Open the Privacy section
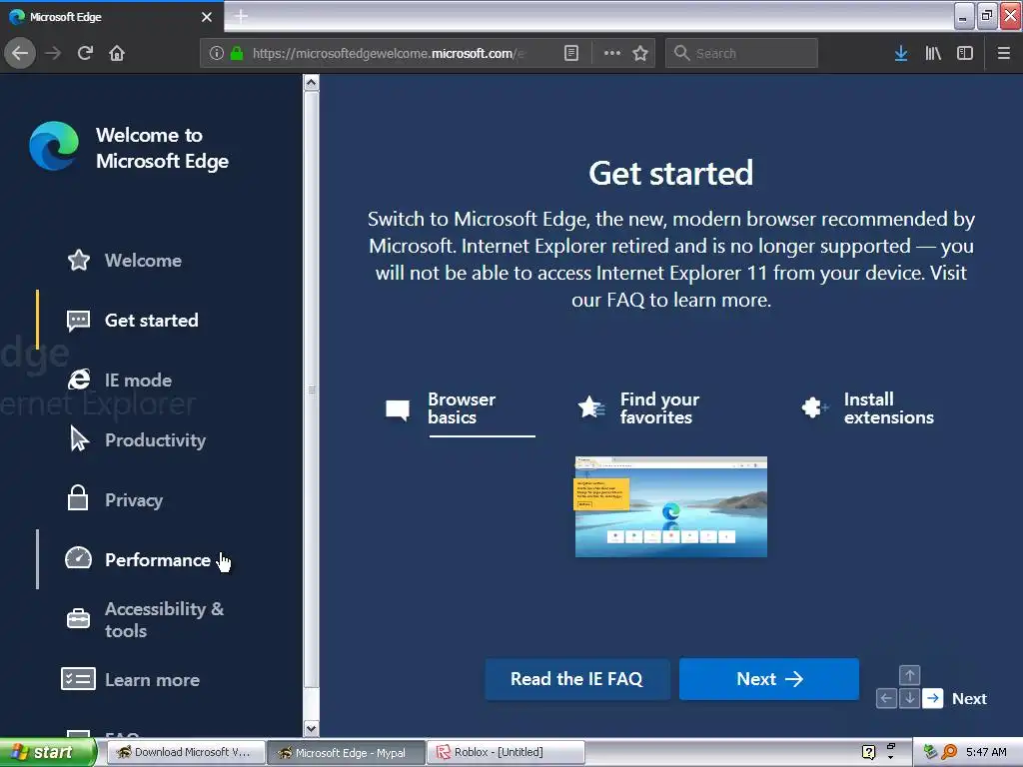This screenshot has width=1023, height=767. tap(134, 500)
